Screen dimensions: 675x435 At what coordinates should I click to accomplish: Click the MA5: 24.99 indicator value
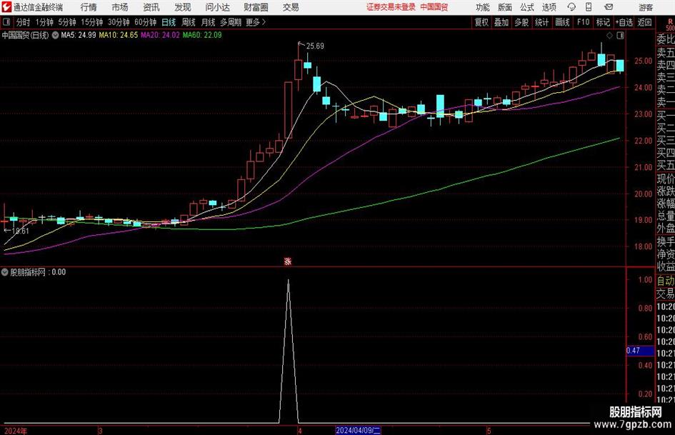79,35
